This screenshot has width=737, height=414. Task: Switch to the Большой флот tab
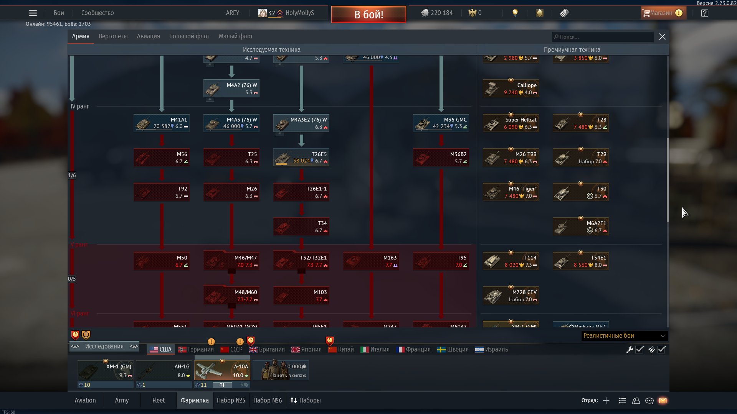(189, 36)
